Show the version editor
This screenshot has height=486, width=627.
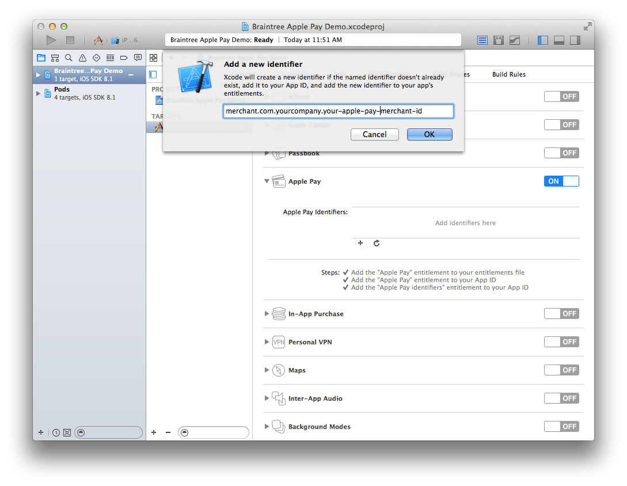click(515, 40)
